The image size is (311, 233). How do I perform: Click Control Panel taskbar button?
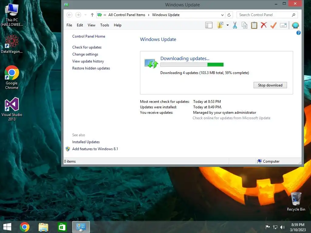(x=81, y=227)
